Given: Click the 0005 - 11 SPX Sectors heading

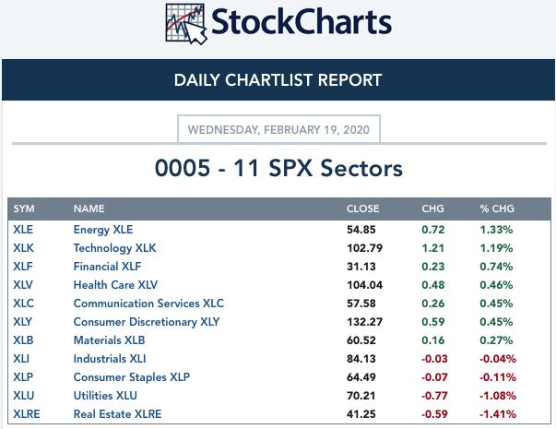Looking at the screenshot, I should pyautogui.click(x=278, y=169).
